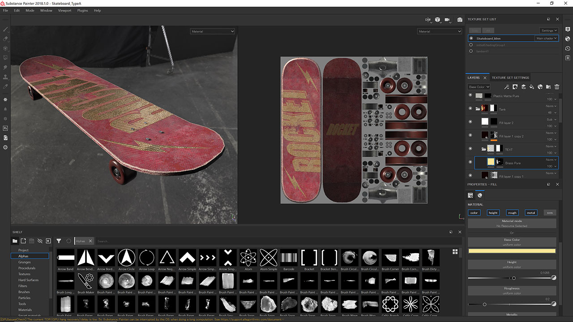Open the 3D cube view mode icon
Screen dimensions: 573x322
[x=437, y=20]
